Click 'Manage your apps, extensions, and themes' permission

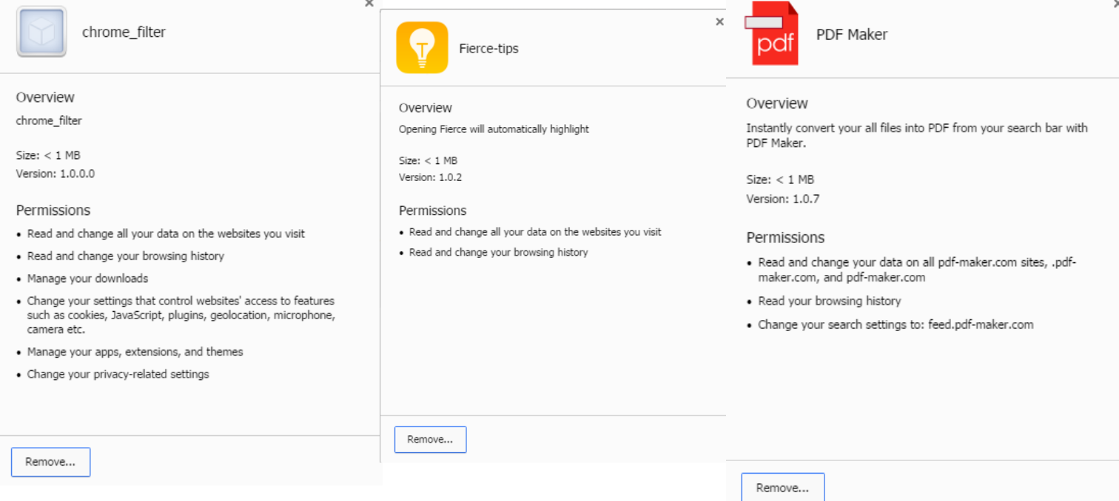135,352
